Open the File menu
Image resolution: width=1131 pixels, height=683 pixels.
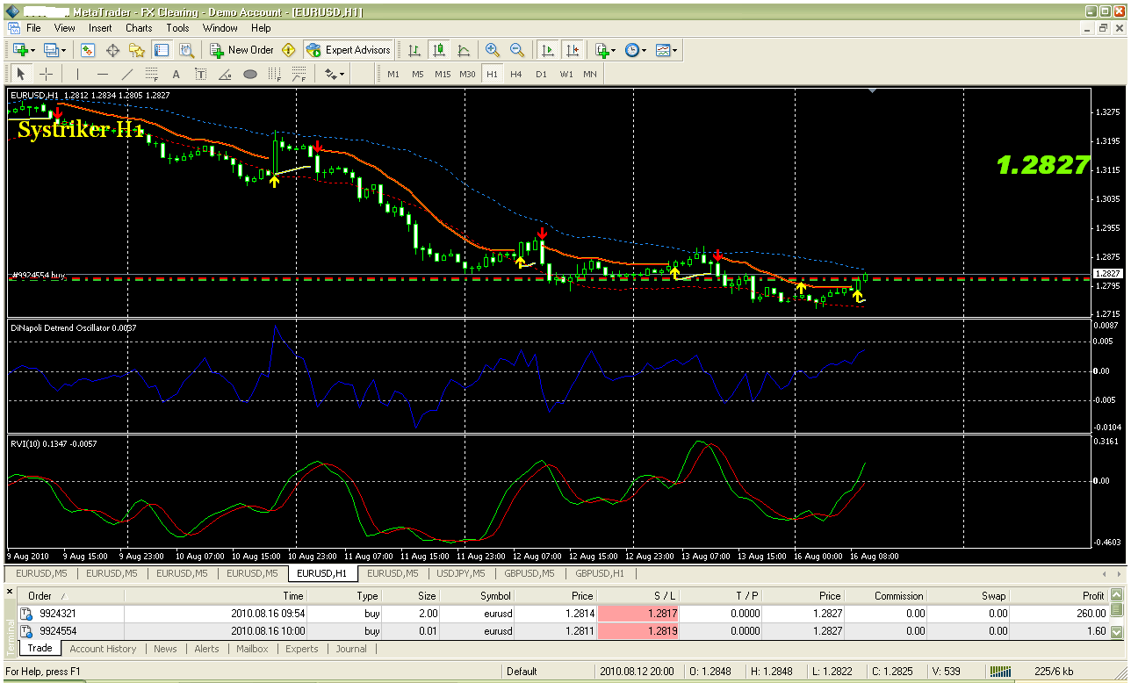34,28
